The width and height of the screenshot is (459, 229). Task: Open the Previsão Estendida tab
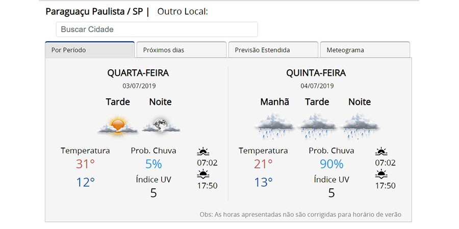273,50
